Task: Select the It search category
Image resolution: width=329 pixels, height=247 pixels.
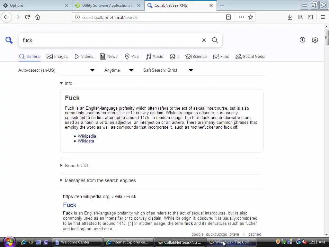Action: pyautogui.click(x=174, y=57)
